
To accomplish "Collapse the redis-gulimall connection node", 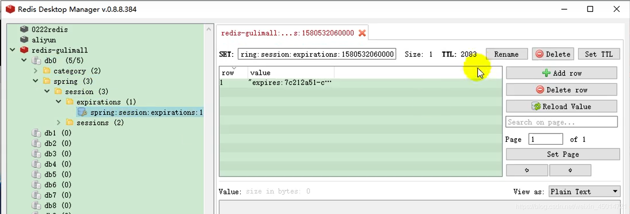I will tap(13, 50).
